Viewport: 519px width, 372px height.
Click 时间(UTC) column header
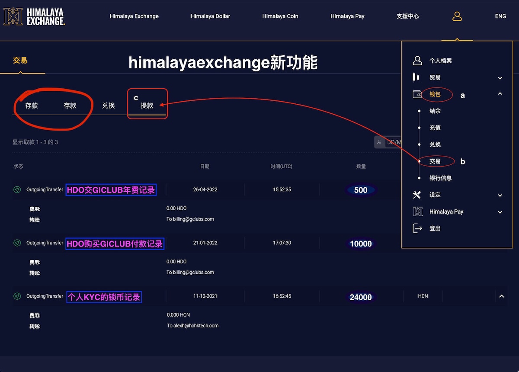281,167
